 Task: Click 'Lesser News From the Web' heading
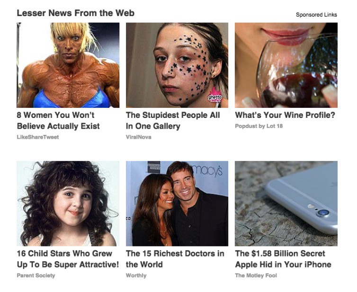(76, 13)
